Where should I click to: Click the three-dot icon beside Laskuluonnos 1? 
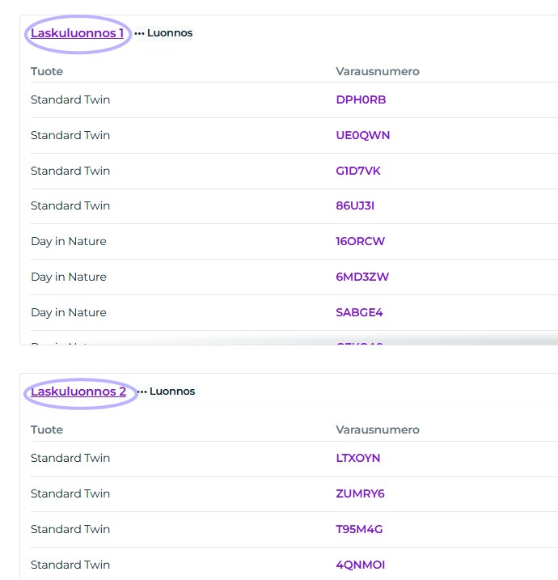coord(139,34)
